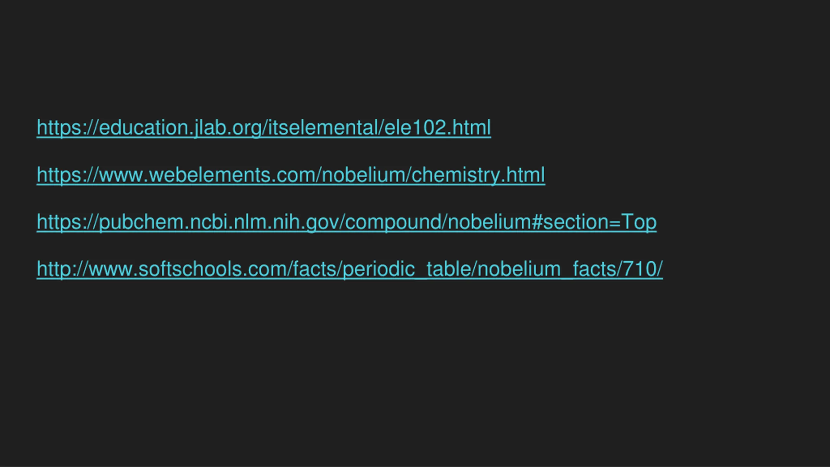Visit the pubchem.ncbi.nlm.nih.gov reference link
This screenshot has width=830, height=467.
pyautogui.click(x=347, y=222)
